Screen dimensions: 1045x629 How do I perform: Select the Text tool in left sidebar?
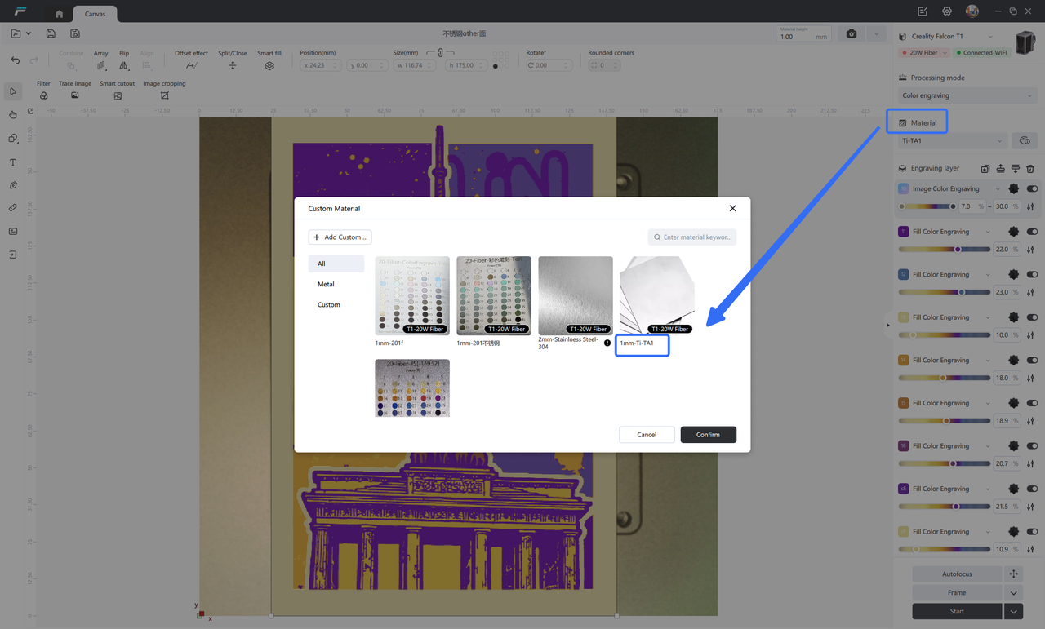coord(13,162)
